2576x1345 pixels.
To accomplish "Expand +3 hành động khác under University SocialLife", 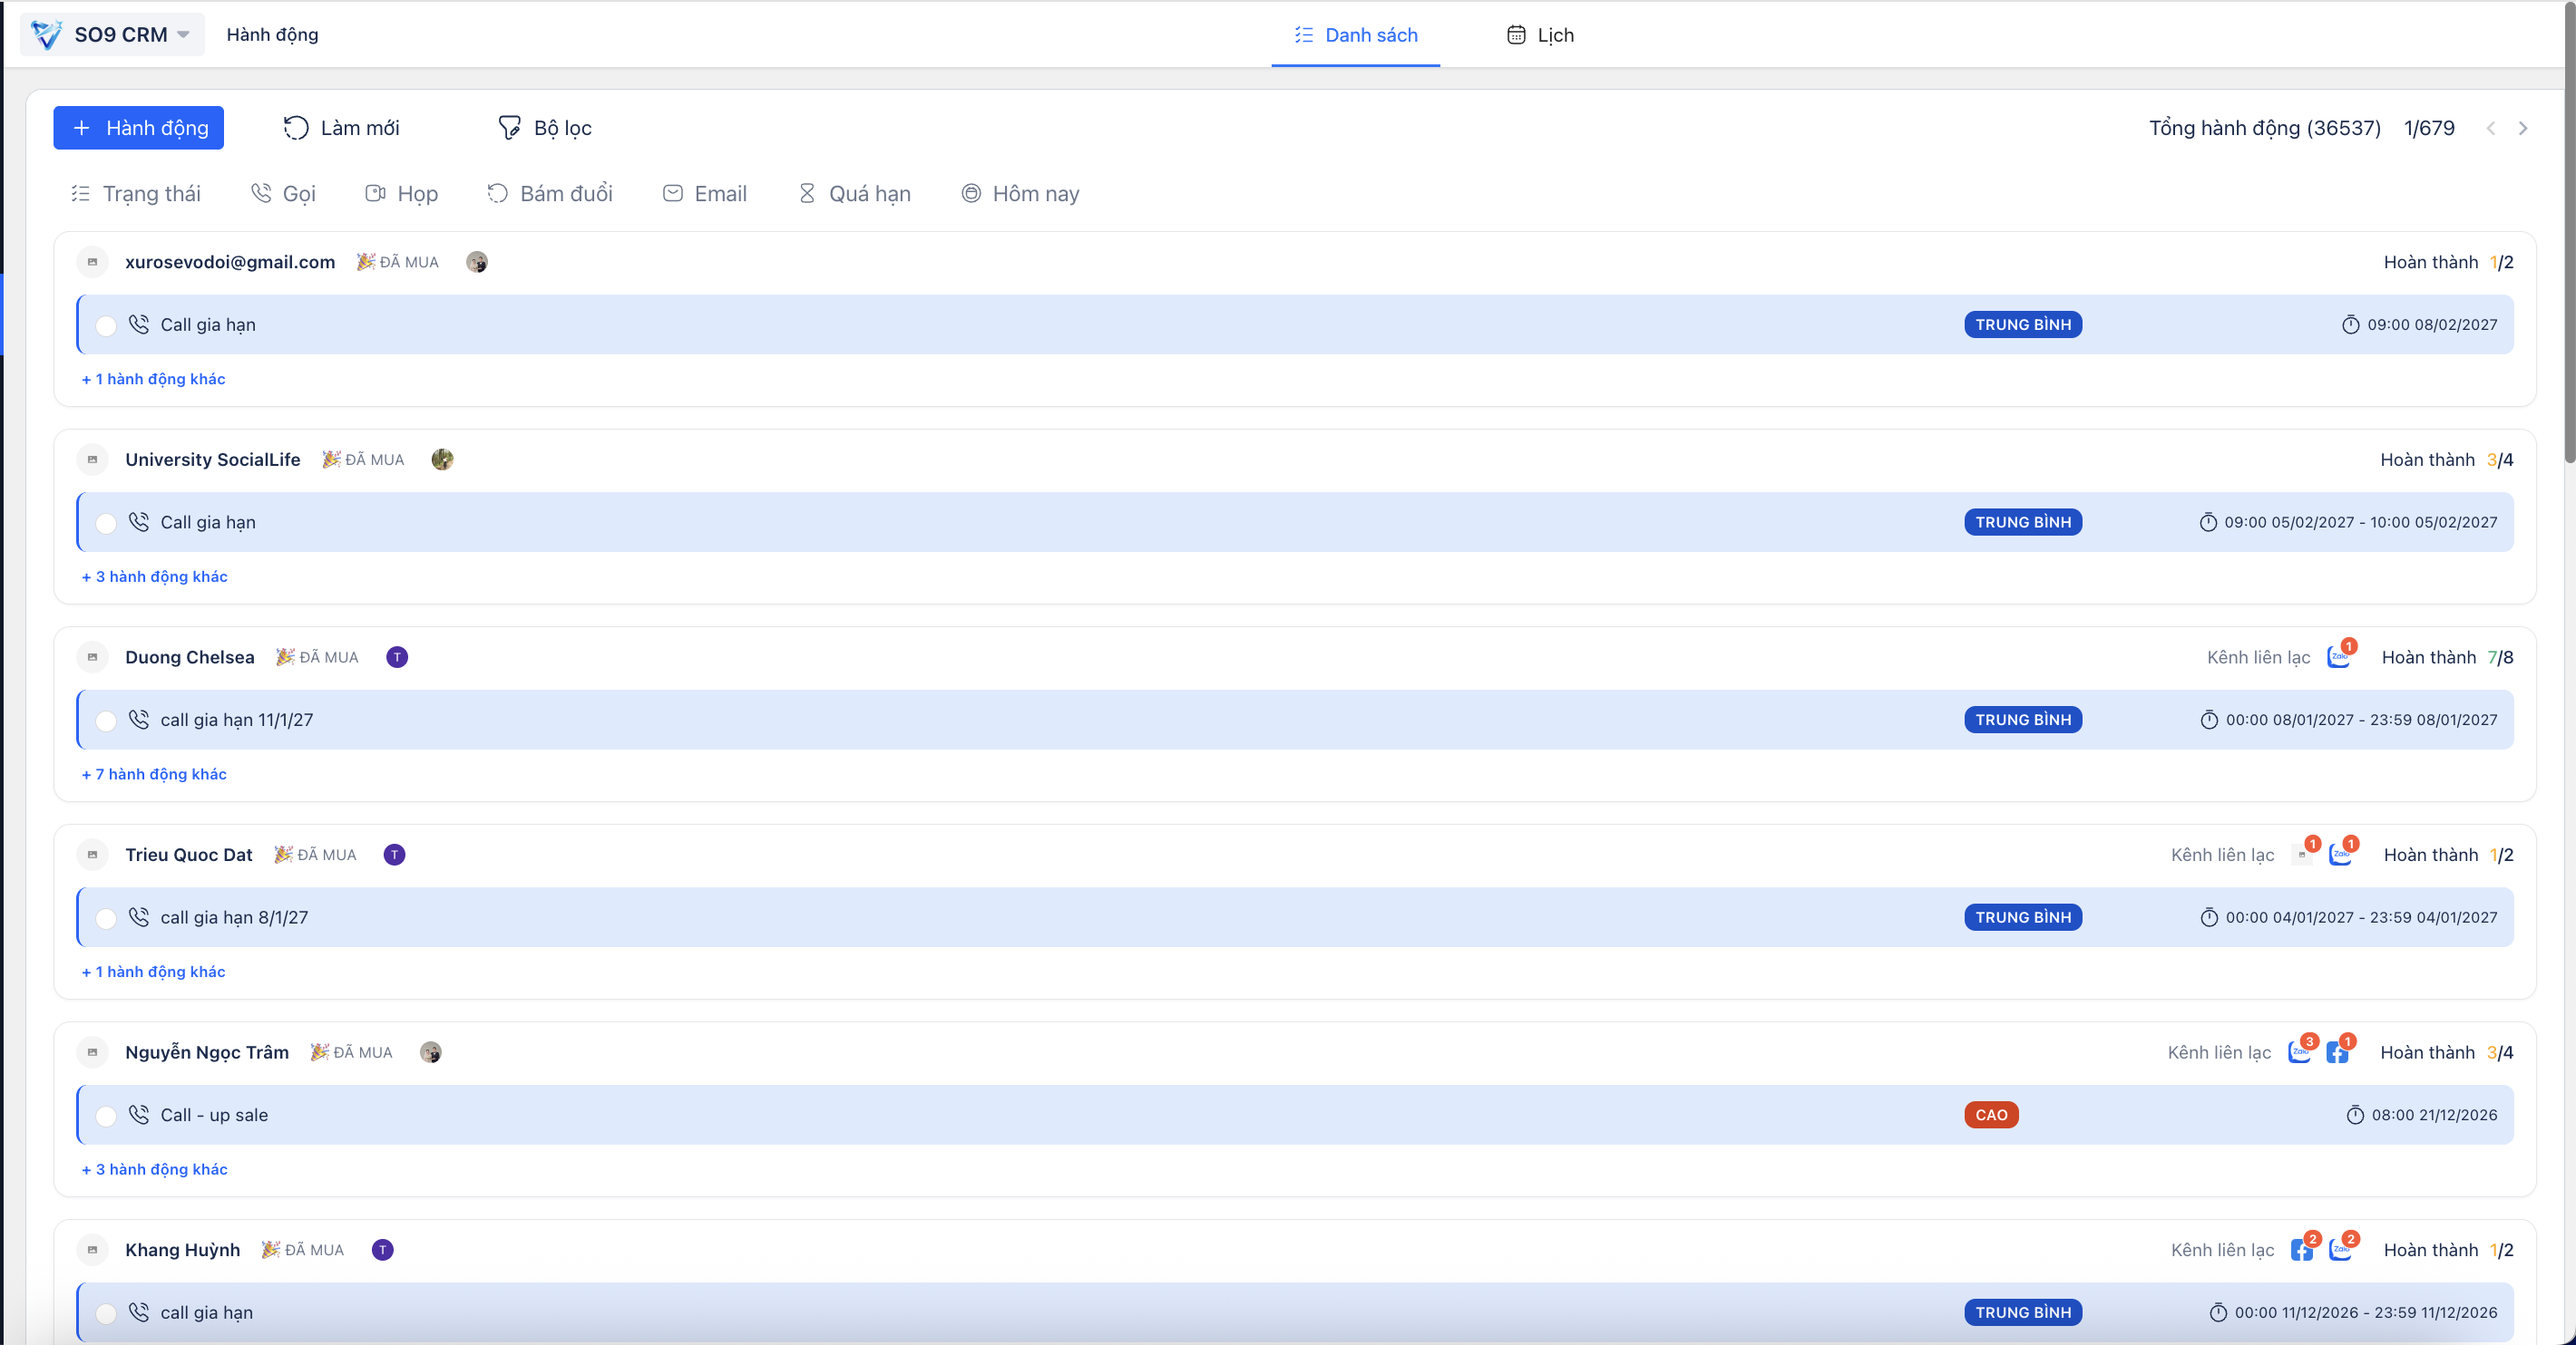I will 155,576.
